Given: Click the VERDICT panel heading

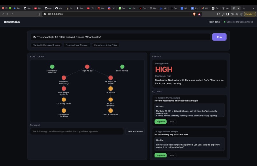Looking at the screenshot, I should (157, 57).
